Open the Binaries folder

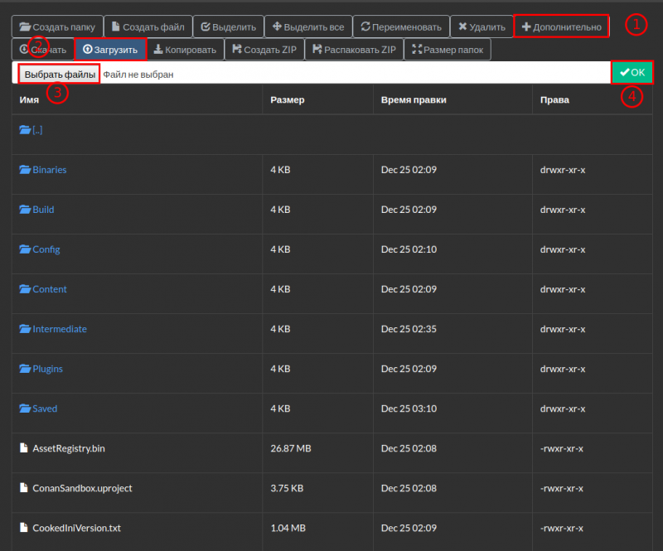tap(50, 170)
